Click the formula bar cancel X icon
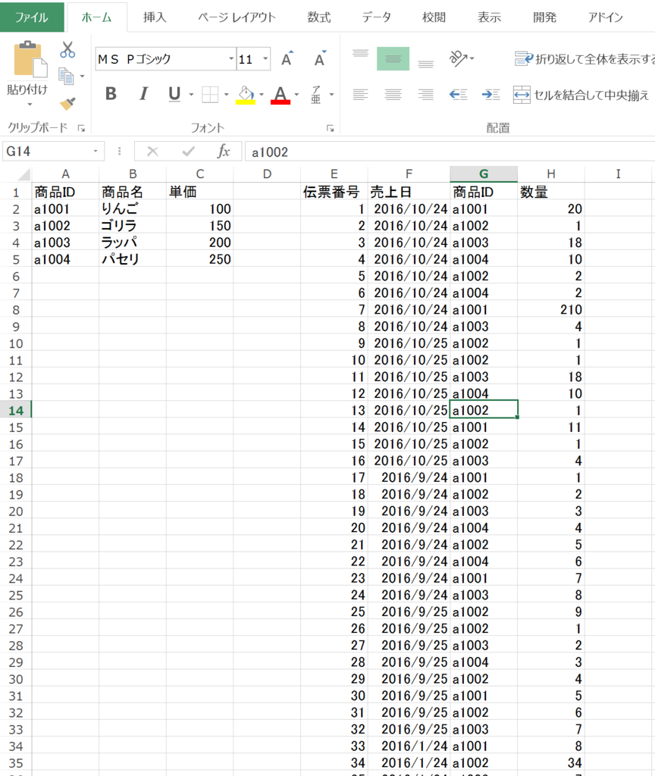The image size is (655, 776). [x=152, y=152]
